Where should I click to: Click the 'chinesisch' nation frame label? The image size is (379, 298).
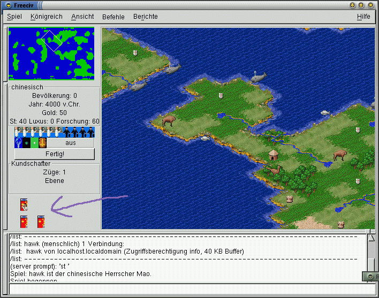[x=27, y=87]
